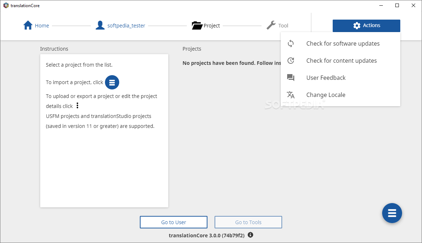
Task: Open the Actions dropdown button
Action: click(x=366, y=26)
